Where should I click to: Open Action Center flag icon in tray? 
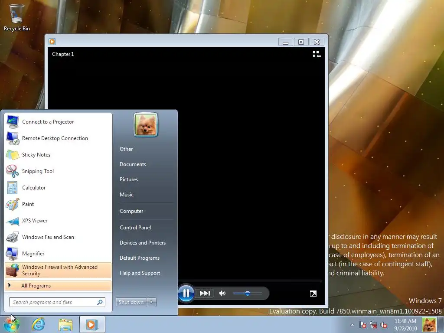click(x=363, y=325)
